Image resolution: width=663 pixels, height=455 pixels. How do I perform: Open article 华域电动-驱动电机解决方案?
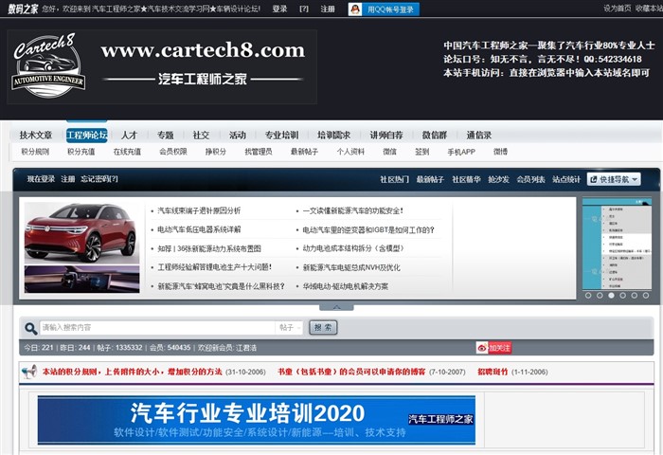[346, 286]
